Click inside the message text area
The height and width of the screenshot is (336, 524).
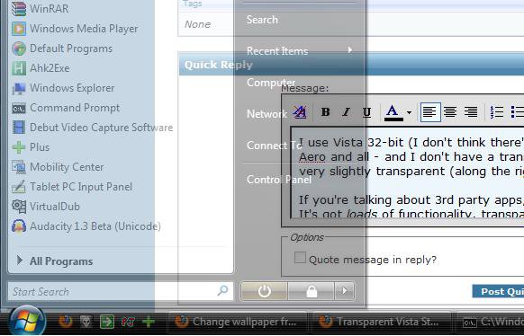(x=408, y=172)
